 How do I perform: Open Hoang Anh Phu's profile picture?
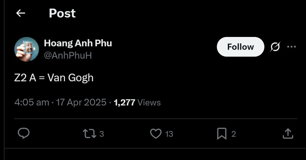click(x=27, y=49)
